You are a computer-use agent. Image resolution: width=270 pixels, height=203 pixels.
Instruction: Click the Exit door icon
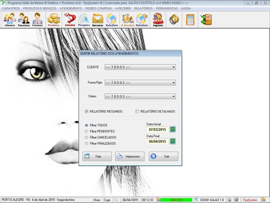point(206,20)
